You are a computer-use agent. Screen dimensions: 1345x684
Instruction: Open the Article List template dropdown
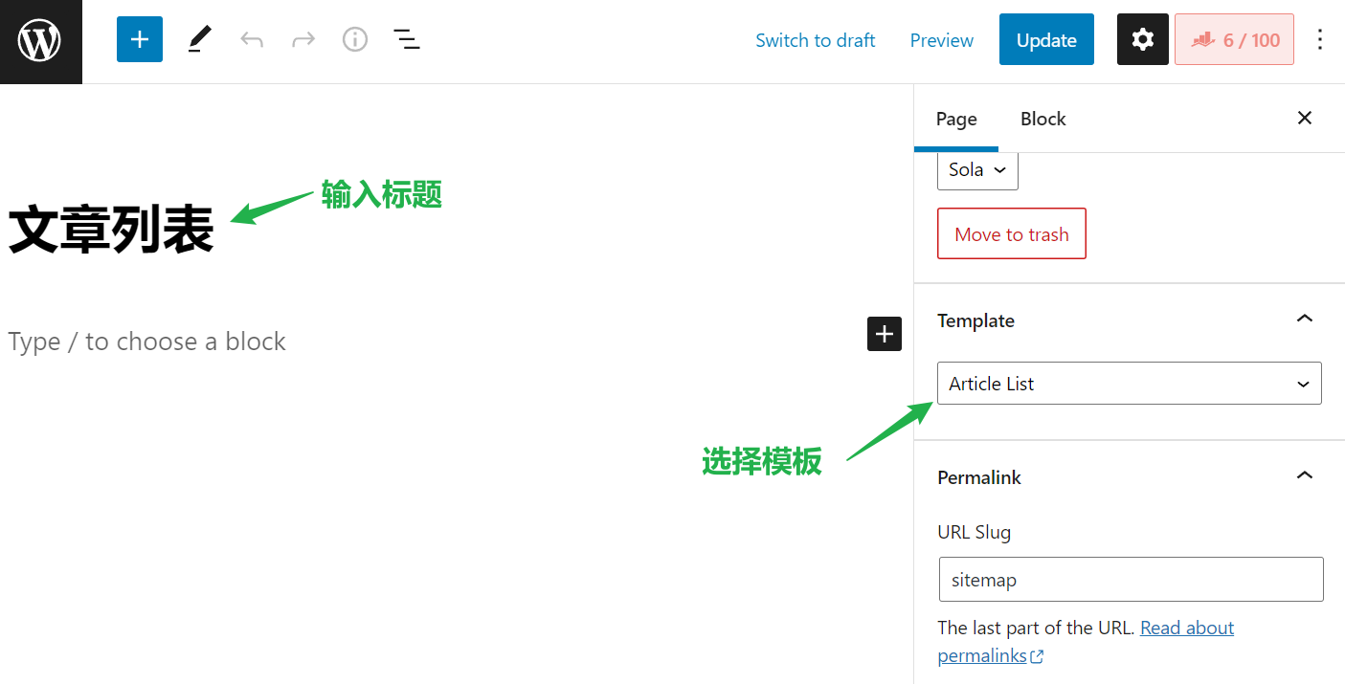point(1130,384)
